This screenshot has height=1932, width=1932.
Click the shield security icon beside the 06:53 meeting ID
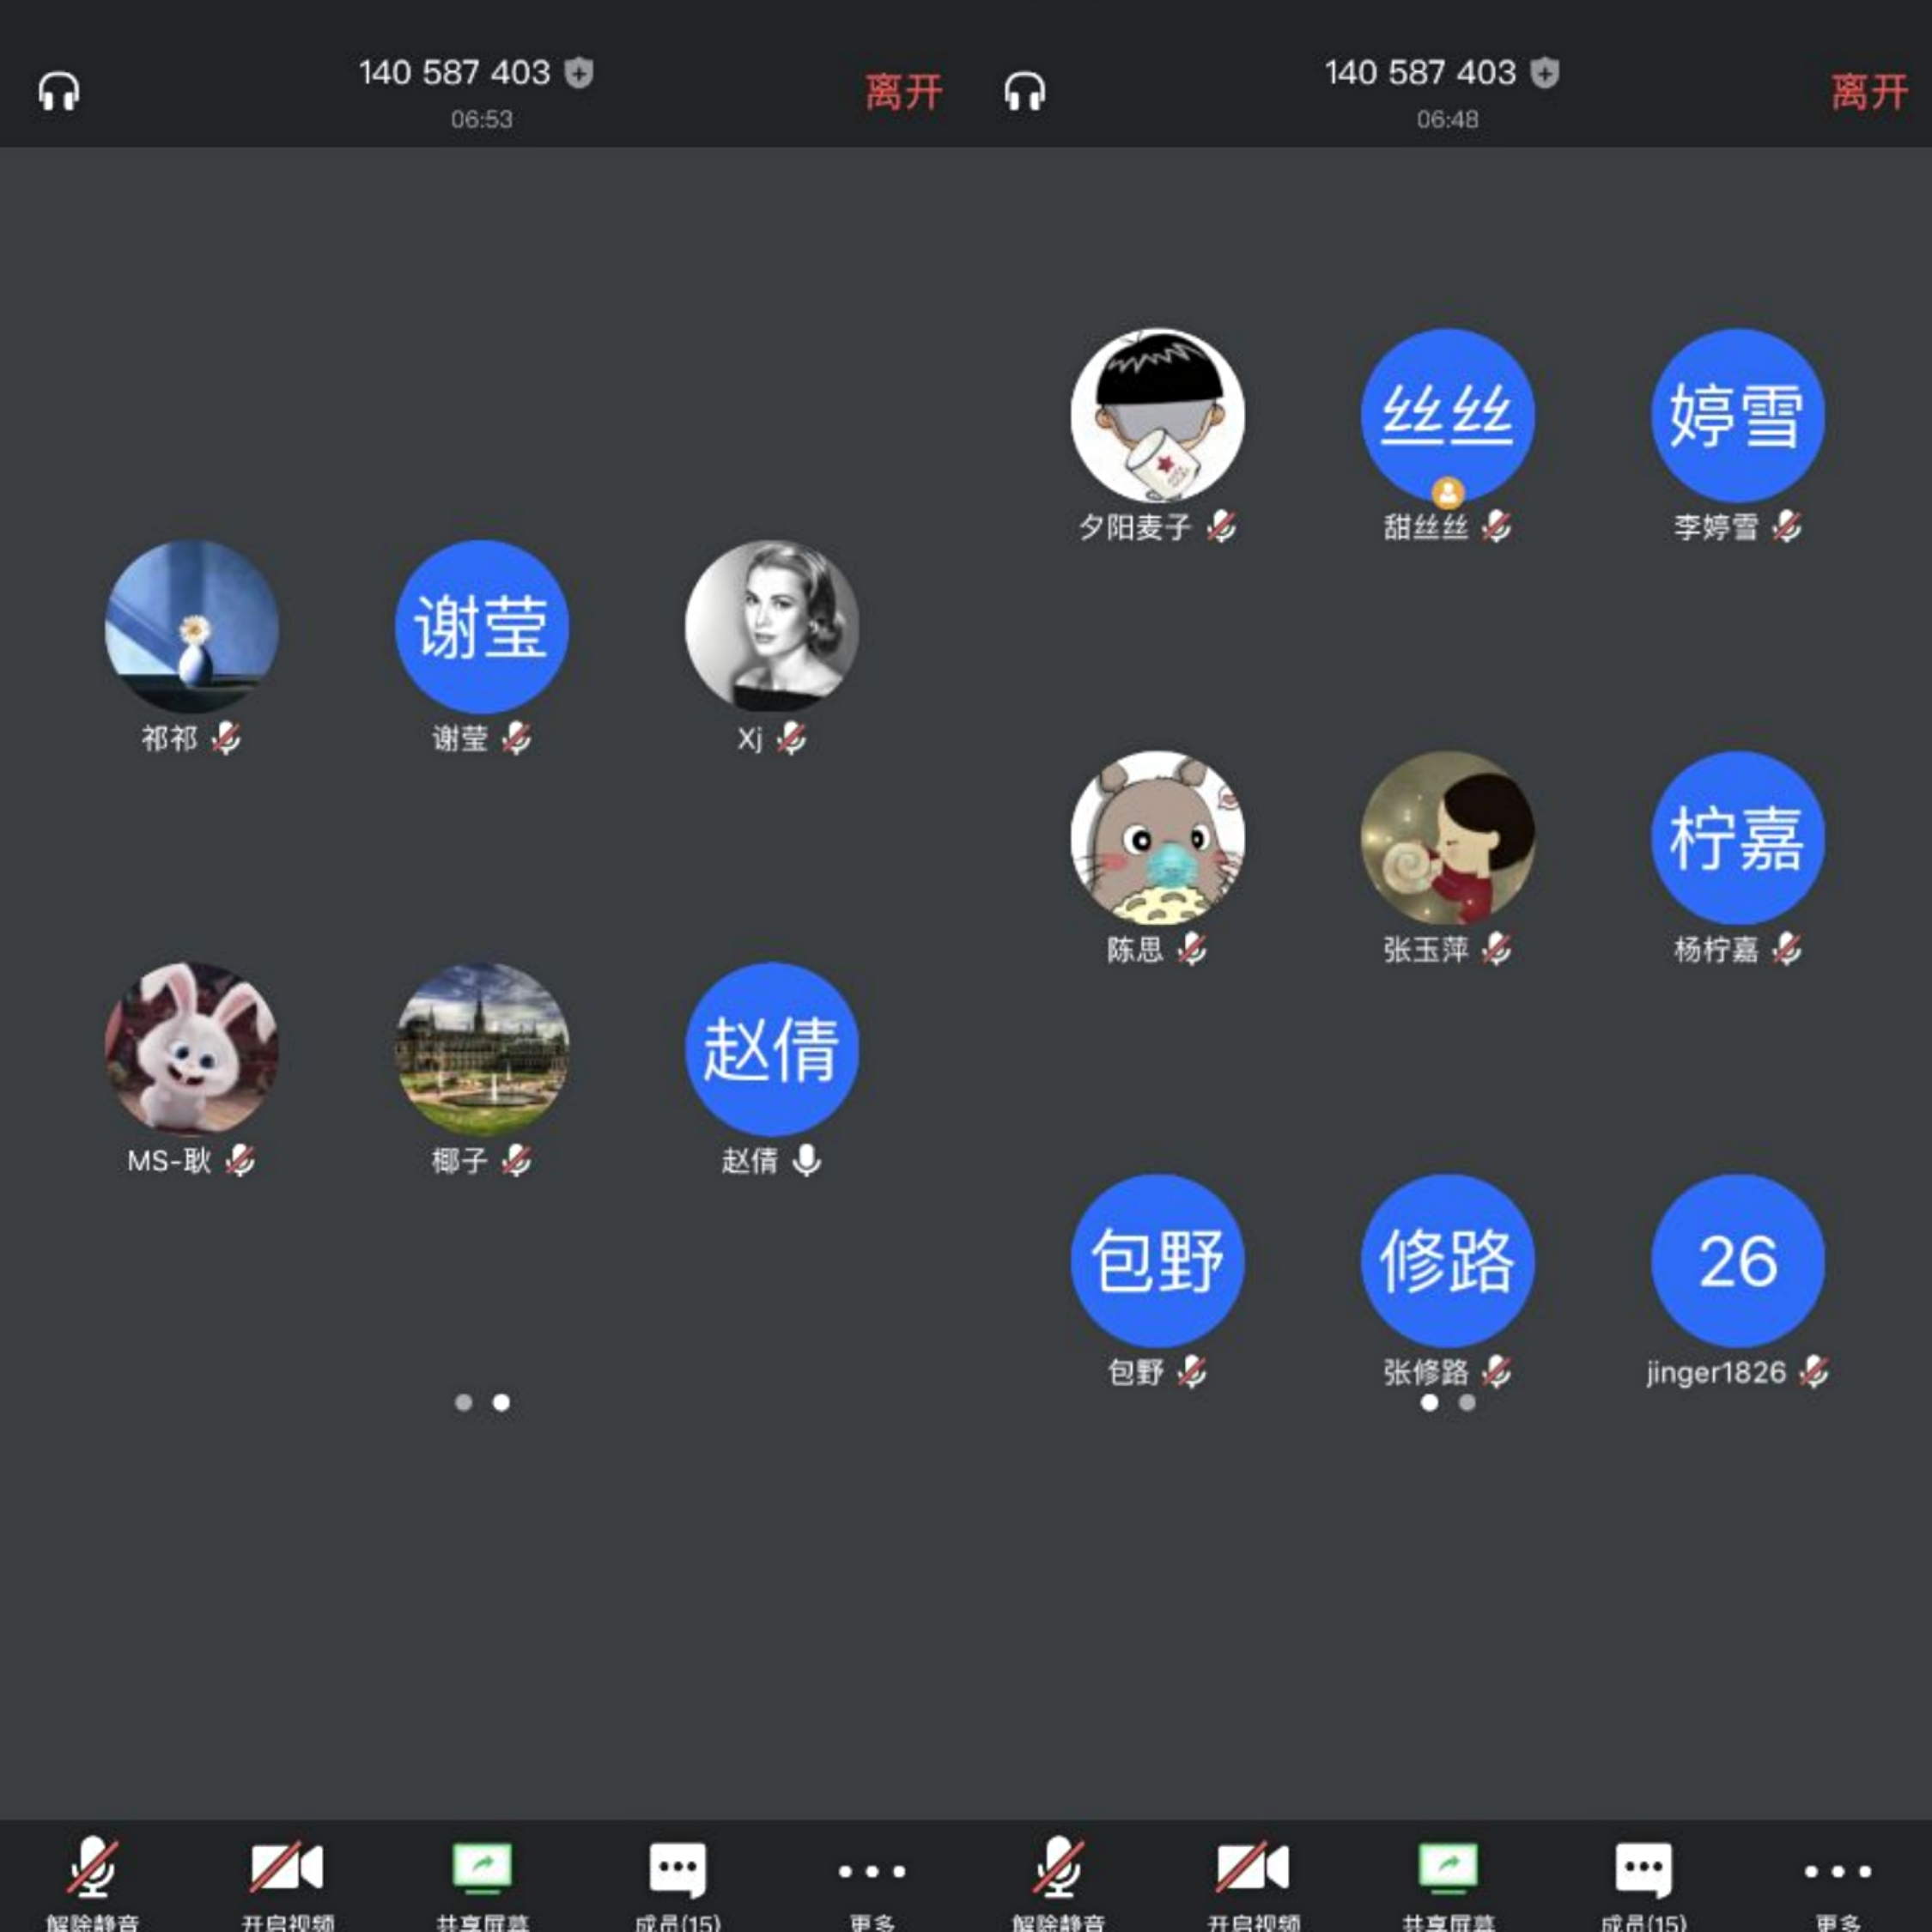click(x=579, y=73)
